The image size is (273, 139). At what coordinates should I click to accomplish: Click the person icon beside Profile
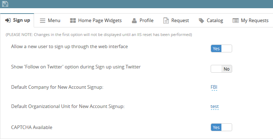pos(134,21)
